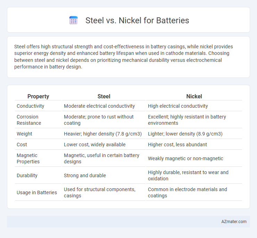257x238 pixels.
Task: Select the 'Usage in Batteries' row label
Action: 37,192
